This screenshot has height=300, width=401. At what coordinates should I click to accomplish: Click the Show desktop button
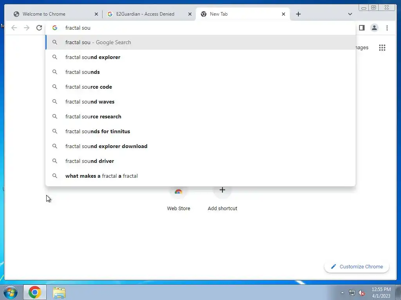pos(398,292)
